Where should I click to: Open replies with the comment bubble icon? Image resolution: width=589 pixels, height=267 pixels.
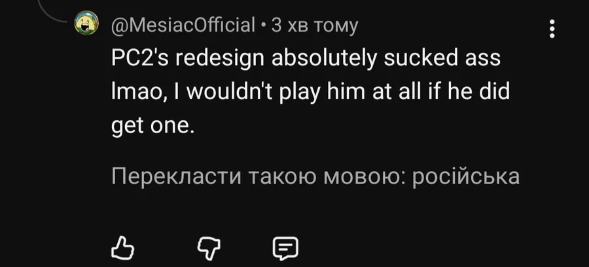[x=284, y=247]
